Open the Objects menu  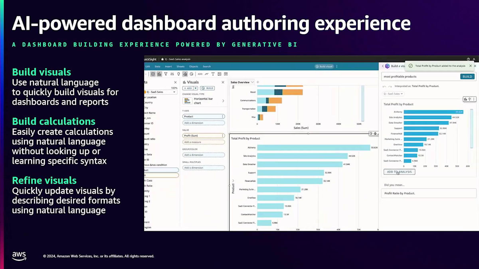coord(194,67)
